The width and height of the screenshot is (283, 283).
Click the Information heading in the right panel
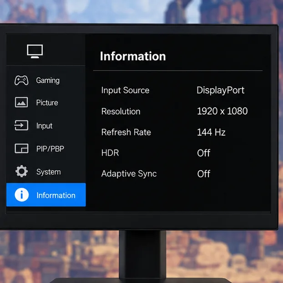click(133, 56)
